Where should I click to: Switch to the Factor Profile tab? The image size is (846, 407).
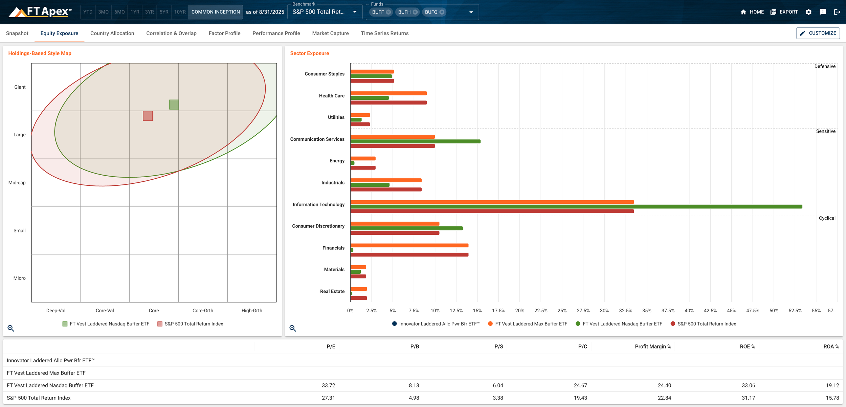224,33
